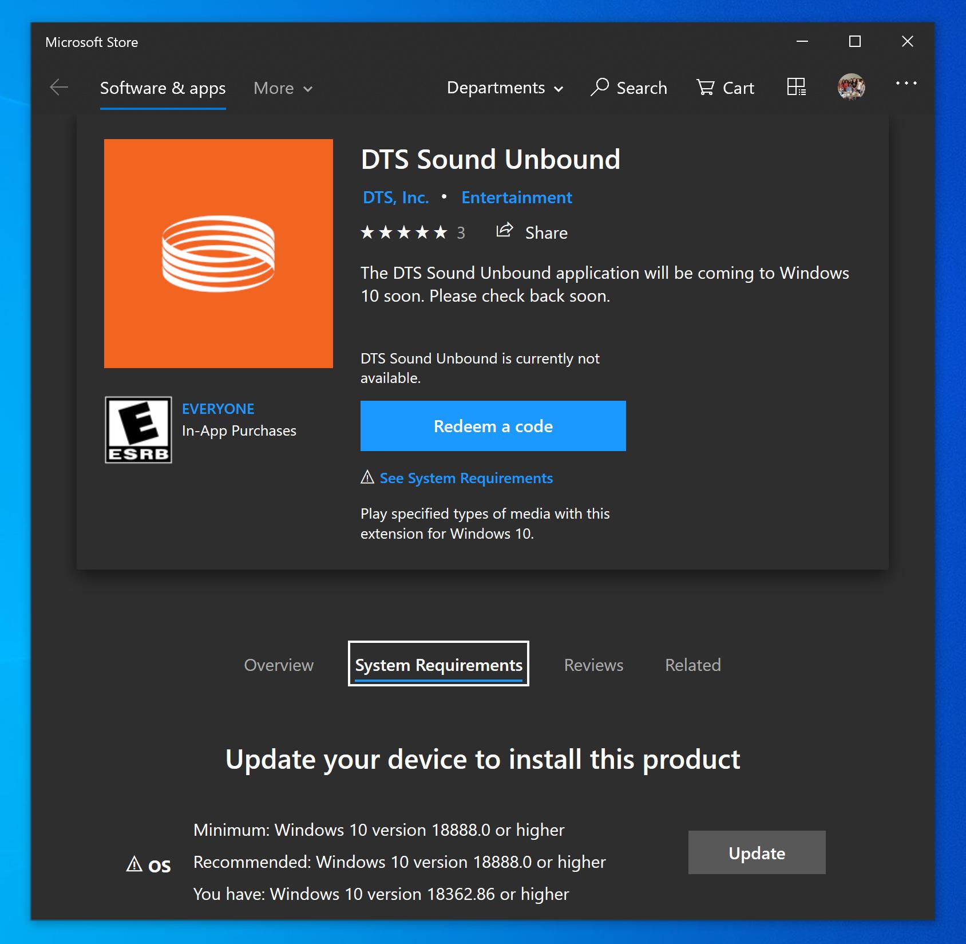Open the user account profile picture

tap(852, 87)
